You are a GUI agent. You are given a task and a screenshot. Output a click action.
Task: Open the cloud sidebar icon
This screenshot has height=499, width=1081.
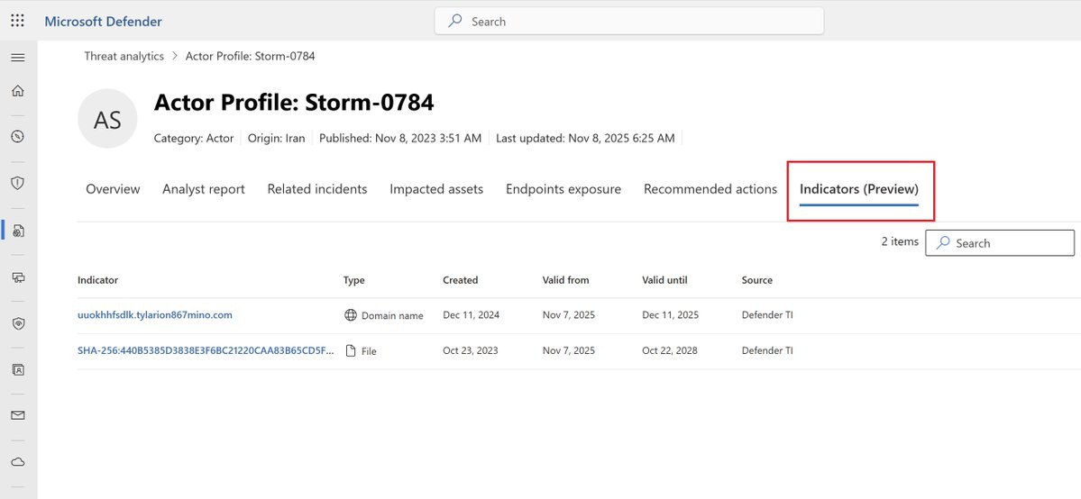[x=18, y=462]
